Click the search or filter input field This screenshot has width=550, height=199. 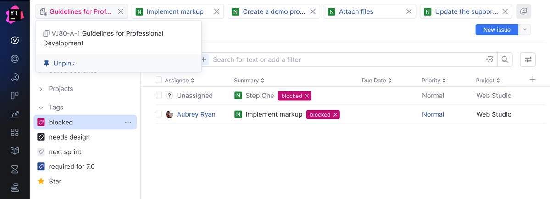point(344,59)
